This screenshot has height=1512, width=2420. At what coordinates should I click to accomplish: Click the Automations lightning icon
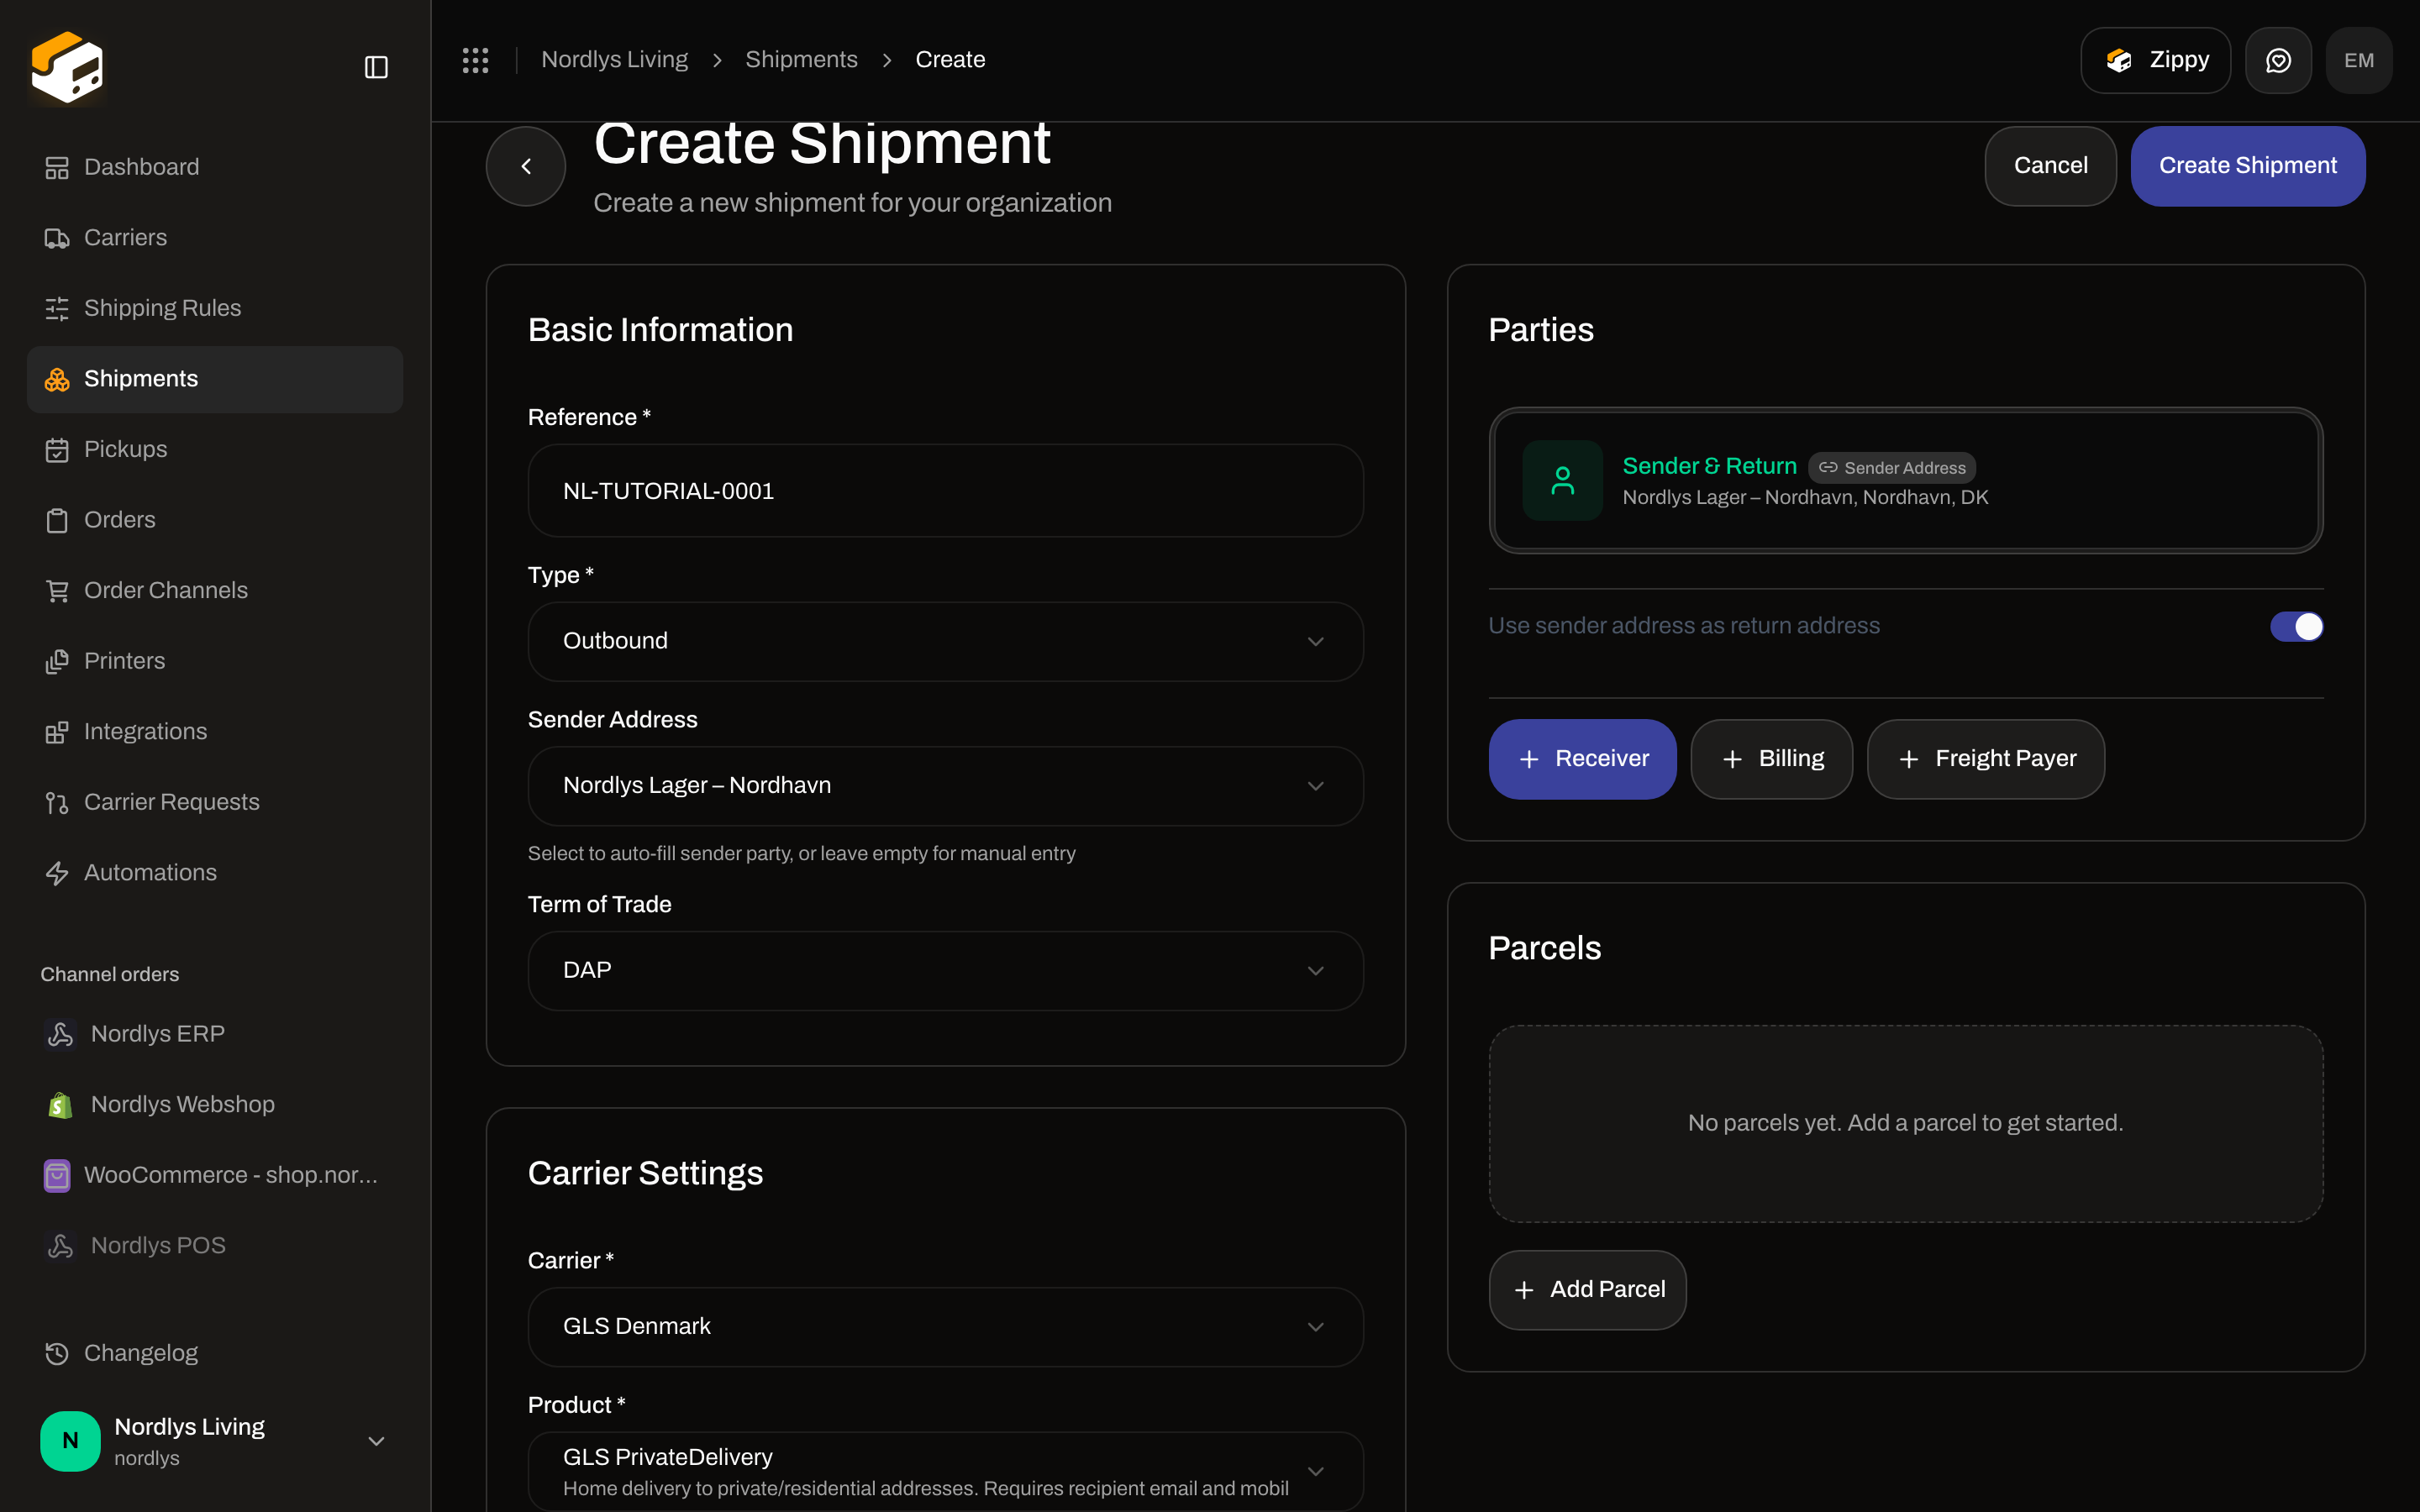click(x=57, y=873)
